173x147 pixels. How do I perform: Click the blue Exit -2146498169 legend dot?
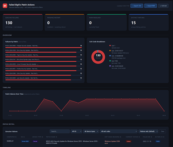click(110, 56)
